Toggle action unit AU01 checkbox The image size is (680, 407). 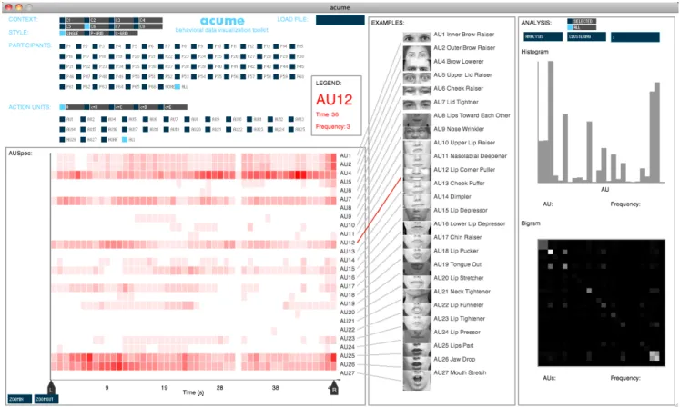(62, 119)
